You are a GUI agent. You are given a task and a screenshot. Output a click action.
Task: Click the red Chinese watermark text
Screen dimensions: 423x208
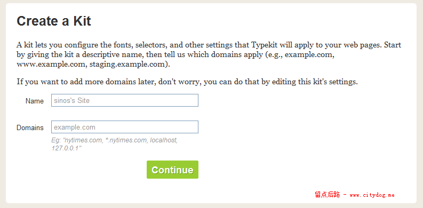coord(327,195)
